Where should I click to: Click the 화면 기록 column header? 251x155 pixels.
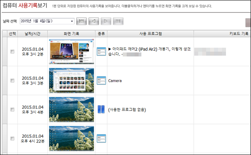click(71, 34)
